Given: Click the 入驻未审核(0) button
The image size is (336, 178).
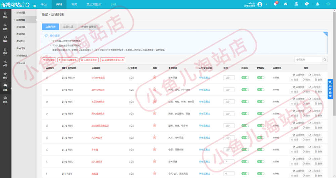Looking at the screenshot, I should 89,60.
